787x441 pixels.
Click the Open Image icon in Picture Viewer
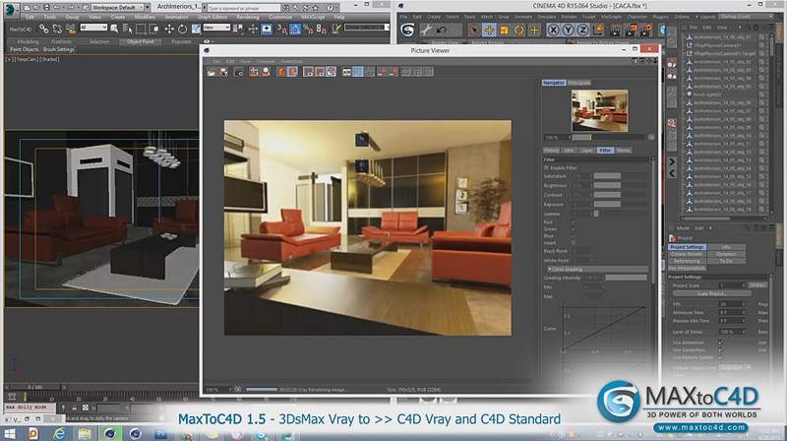point(210,71)
